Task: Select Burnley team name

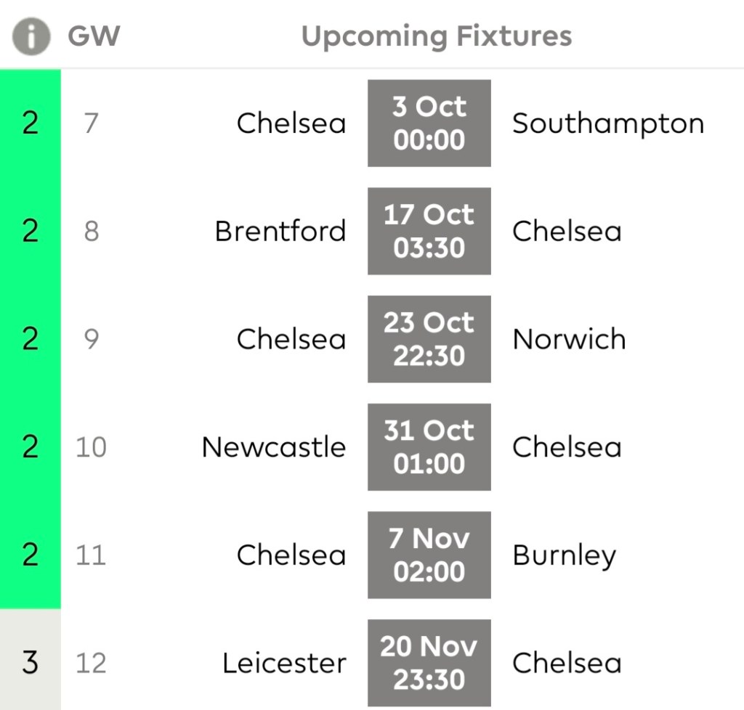Action: click(x=565, y=556)
